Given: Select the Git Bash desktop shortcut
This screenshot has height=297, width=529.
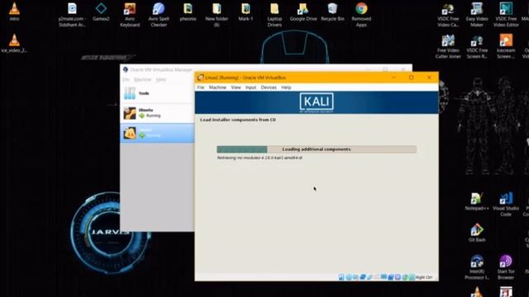Looking at the screenshot, I should coord(477,233).
